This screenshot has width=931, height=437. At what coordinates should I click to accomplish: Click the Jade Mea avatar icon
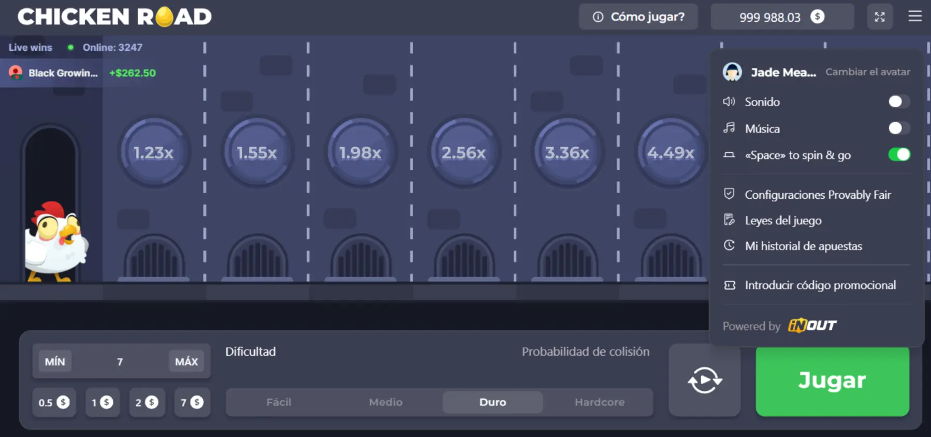(732, 72)
